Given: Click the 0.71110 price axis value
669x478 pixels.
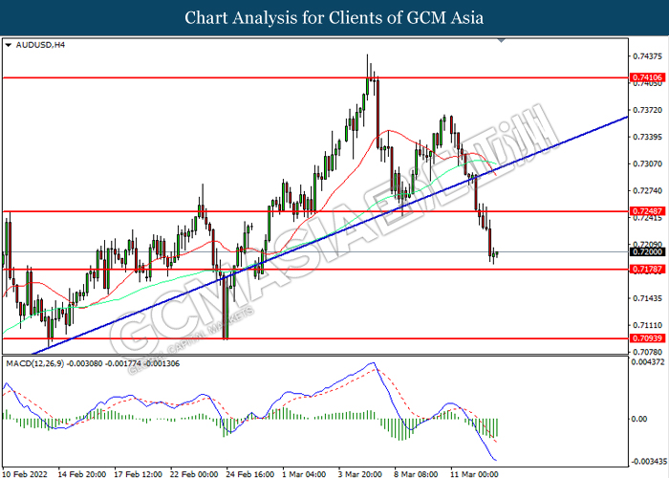Looking at the screenshot, I should pos(647,325).
